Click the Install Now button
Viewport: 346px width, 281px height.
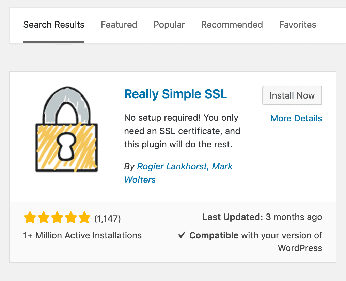pyautogui.click(x=292, y=95)
